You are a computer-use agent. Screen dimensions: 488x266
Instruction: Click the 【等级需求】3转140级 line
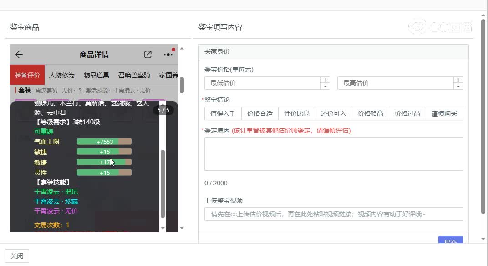click(67, 122)
